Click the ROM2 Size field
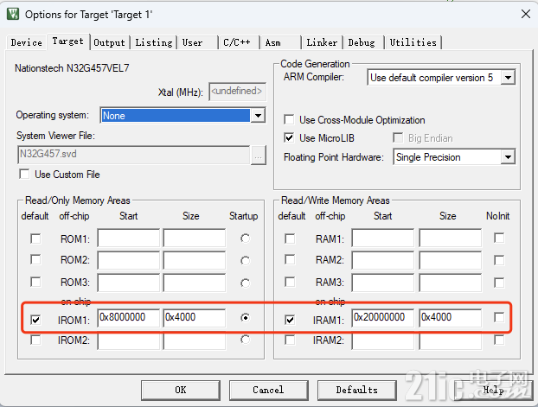538x407 pixels. tap(195, 260)
